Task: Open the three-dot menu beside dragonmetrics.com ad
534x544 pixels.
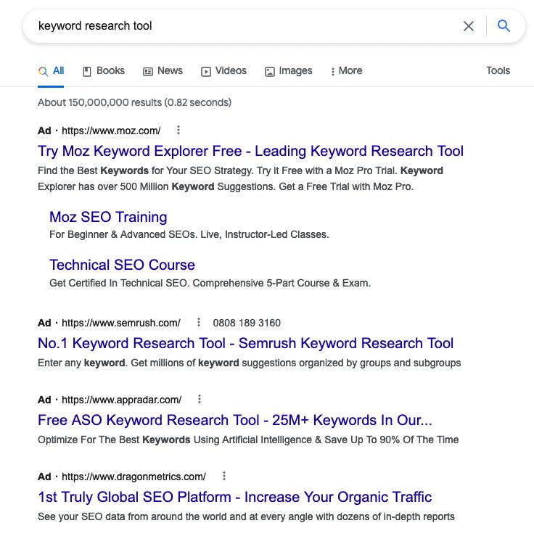Action: pyautogui.click(x=224, y=476)
